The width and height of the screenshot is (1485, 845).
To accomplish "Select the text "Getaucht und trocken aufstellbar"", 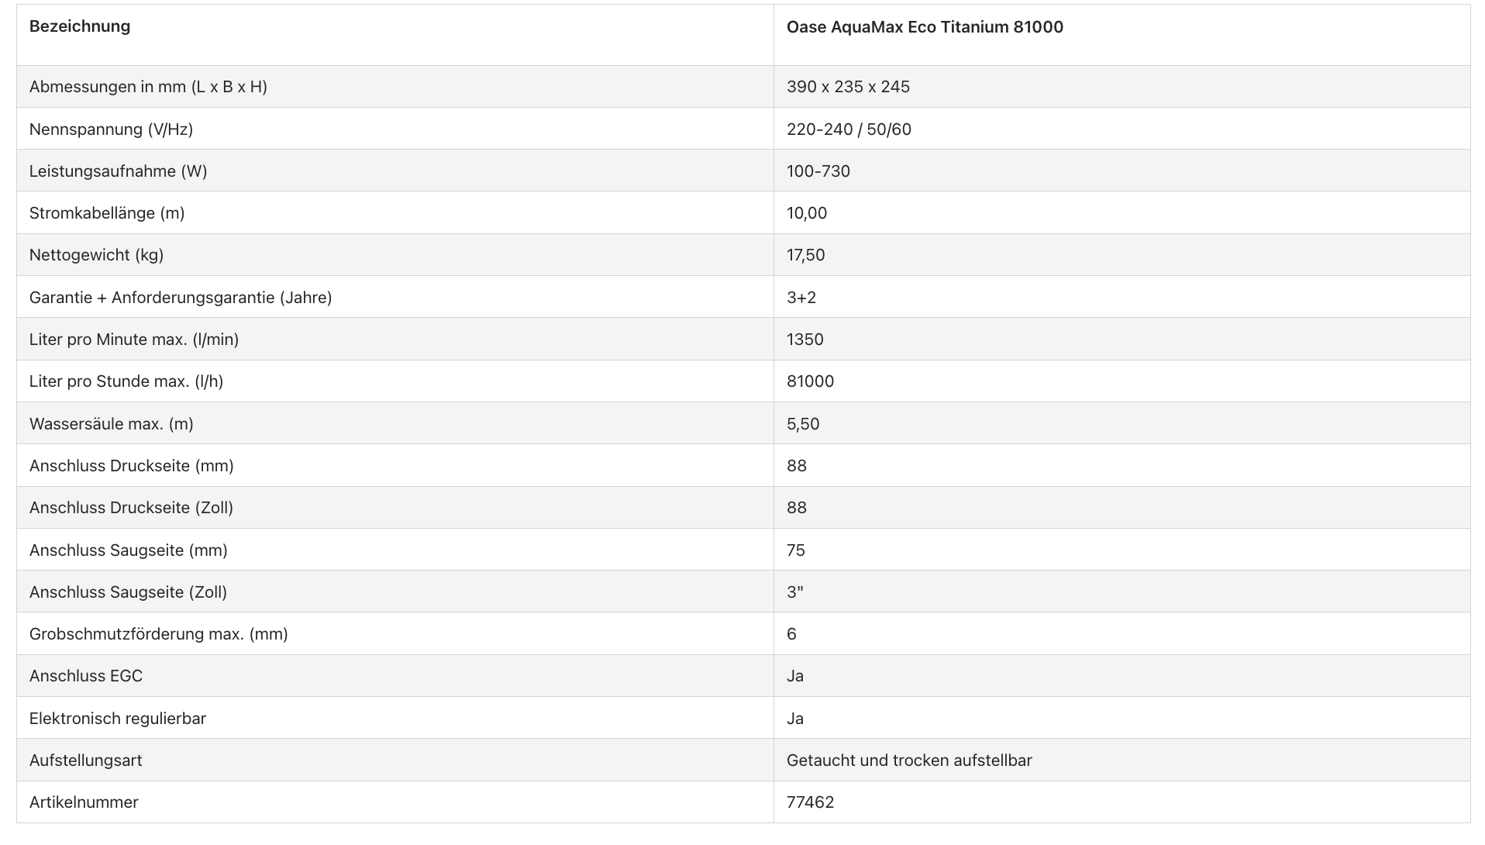I will pos(909,760).
